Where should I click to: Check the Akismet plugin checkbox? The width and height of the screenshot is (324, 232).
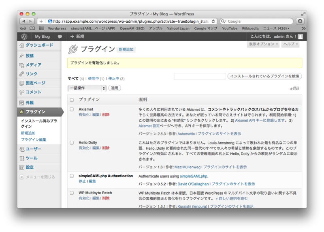click(72, 109)
